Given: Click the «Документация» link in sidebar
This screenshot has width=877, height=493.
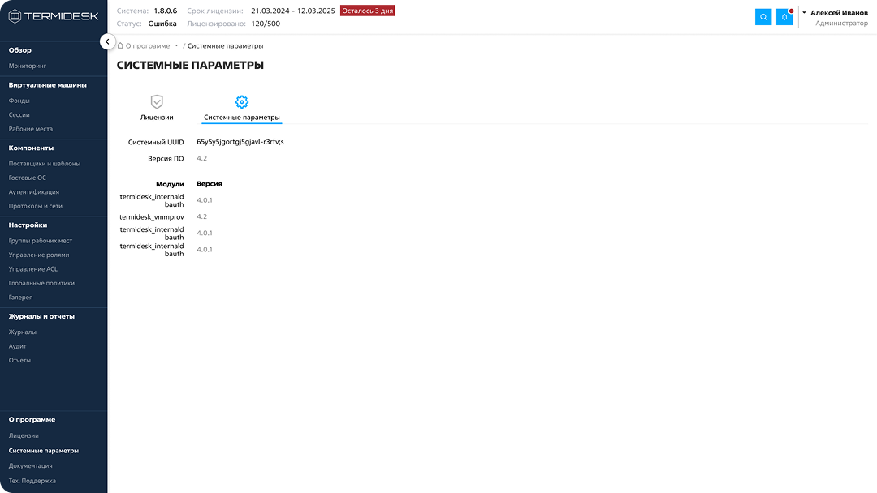Looking at the screenshot, I should click(x=30, y=465).
